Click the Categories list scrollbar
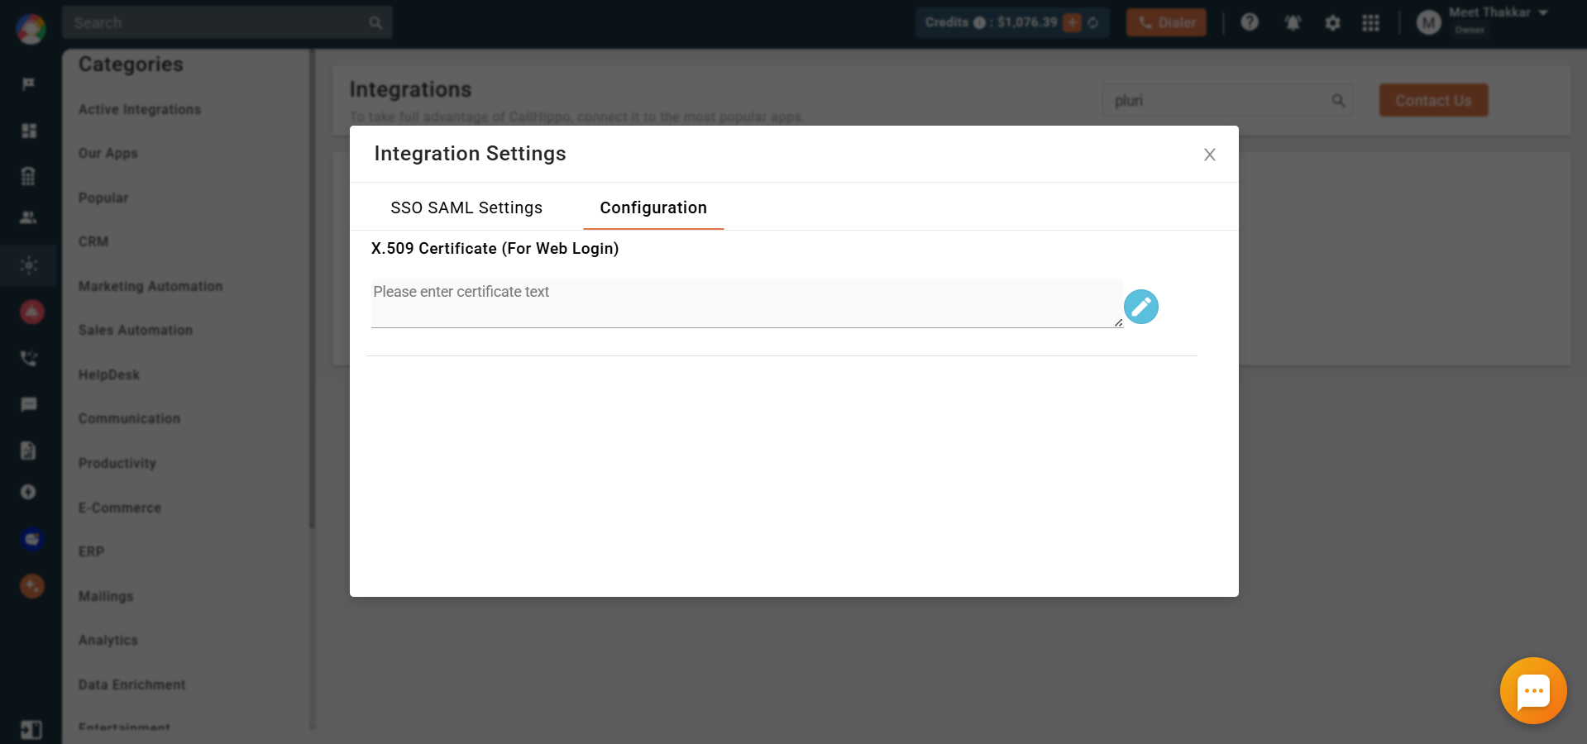 point(312,288)
